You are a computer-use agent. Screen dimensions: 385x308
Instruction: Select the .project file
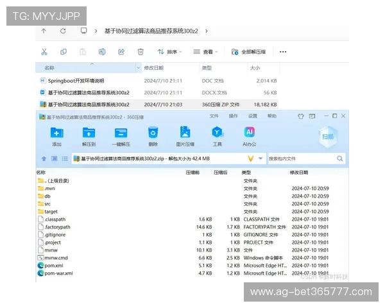click(49, 243)
